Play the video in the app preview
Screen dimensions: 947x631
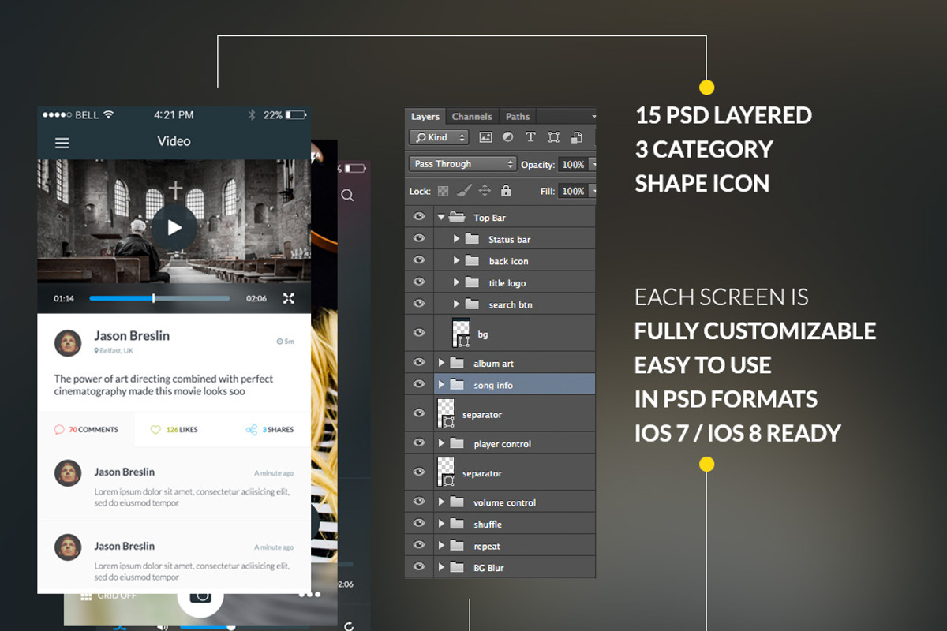174,228
